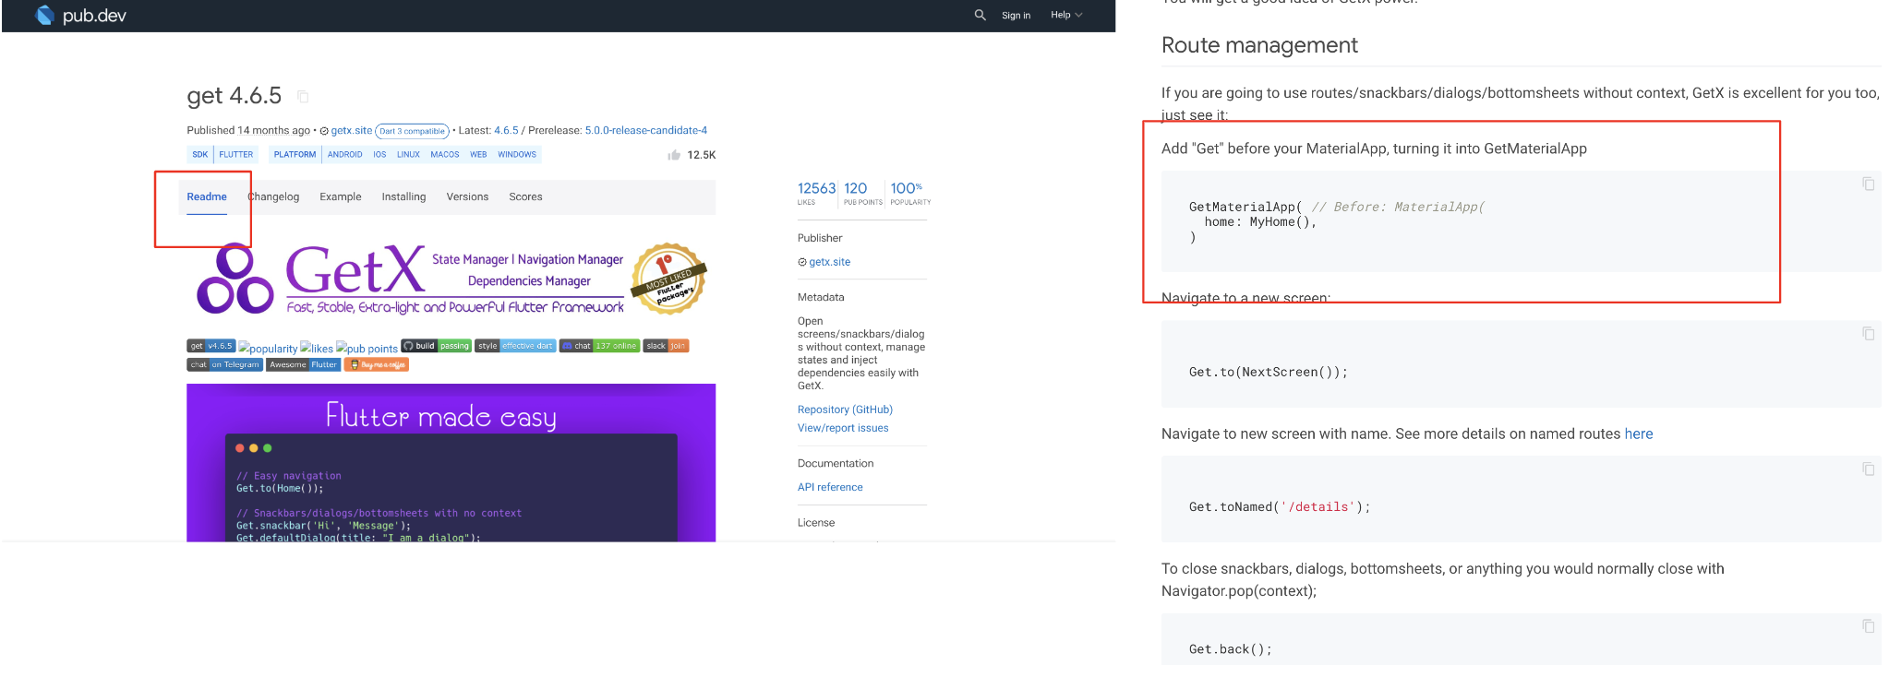Click the build passing badge

pyautogui.click(x=437, y=346)
